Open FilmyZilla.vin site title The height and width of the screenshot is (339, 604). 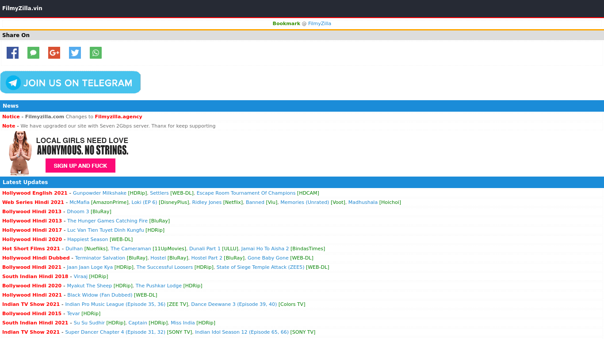pos(22,8)
